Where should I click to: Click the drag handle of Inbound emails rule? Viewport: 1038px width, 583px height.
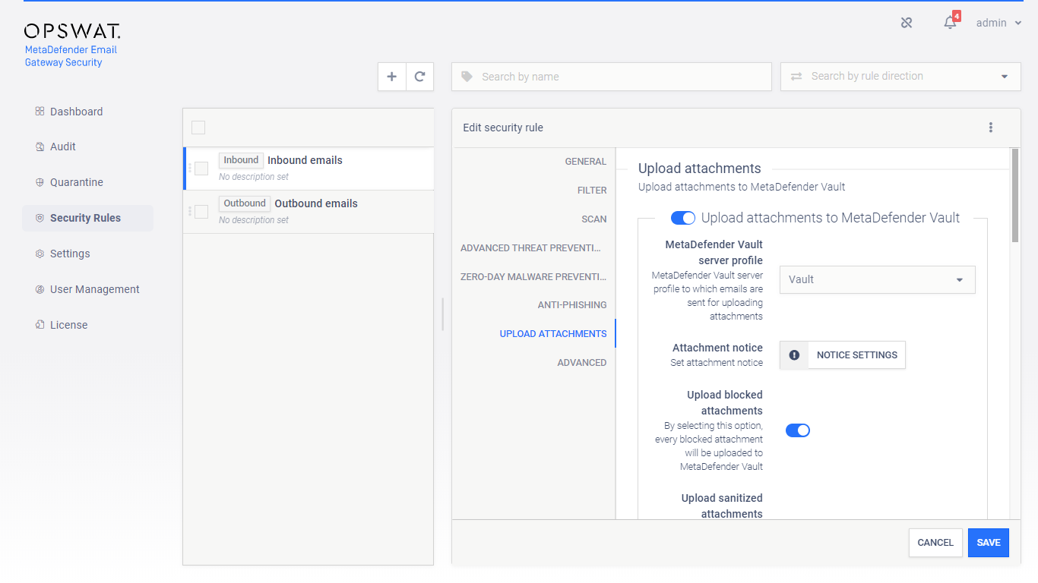pos(190,169)
